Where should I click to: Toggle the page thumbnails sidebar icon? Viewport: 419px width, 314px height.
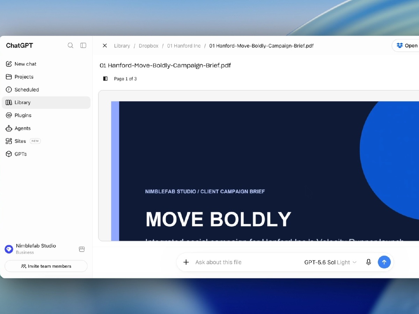click(x=105, y=79)
